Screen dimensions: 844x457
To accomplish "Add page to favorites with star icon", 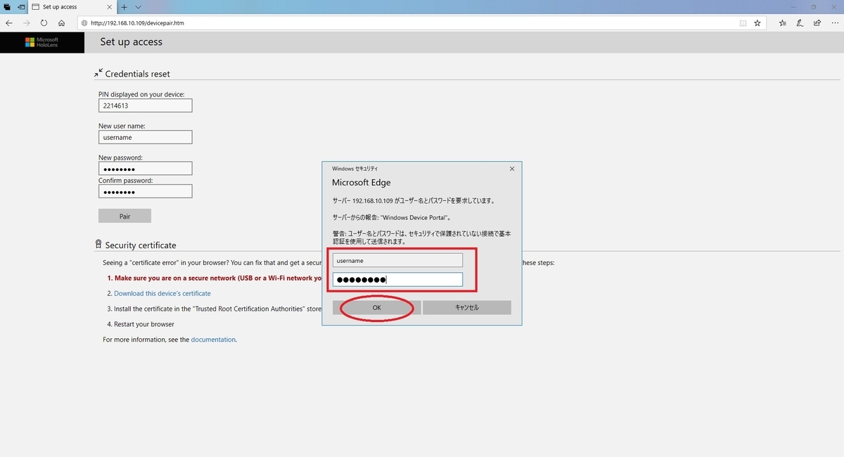I will point(757,22).
